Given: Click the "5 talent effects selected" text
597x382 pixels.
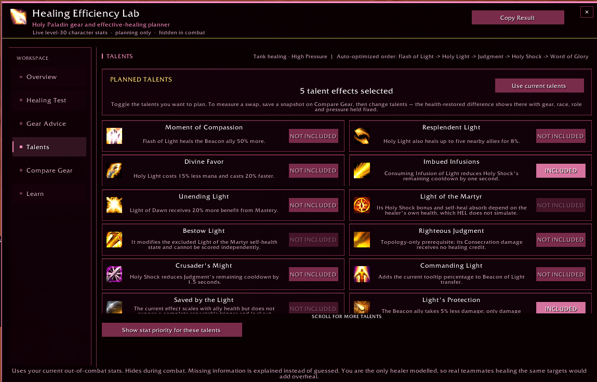Looking at the screenshot, I should pos(347,91).
